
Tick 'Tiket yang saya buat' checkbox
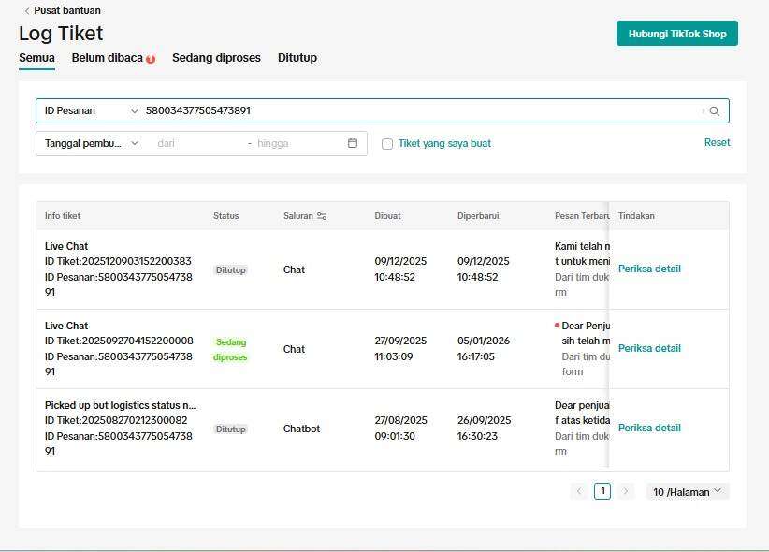pos(387,144)
